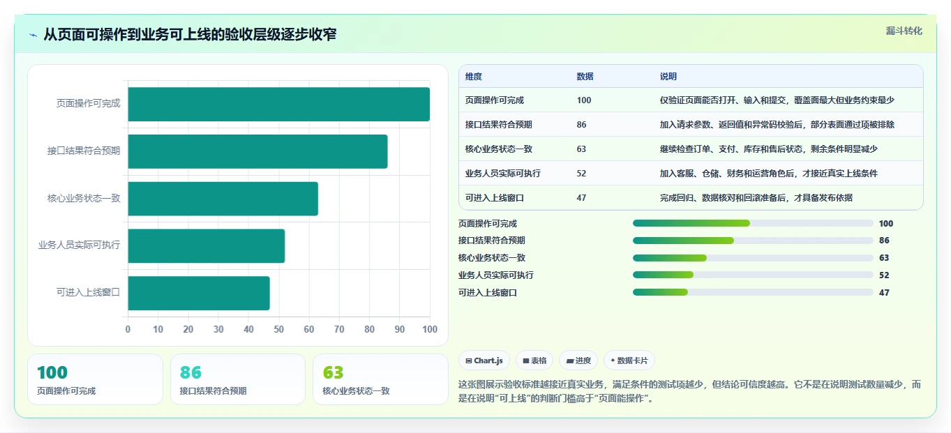This screenshot has width=951, height=433.
Task: Click the 业务人员实际可执行 chart bar
Action: 206,245
